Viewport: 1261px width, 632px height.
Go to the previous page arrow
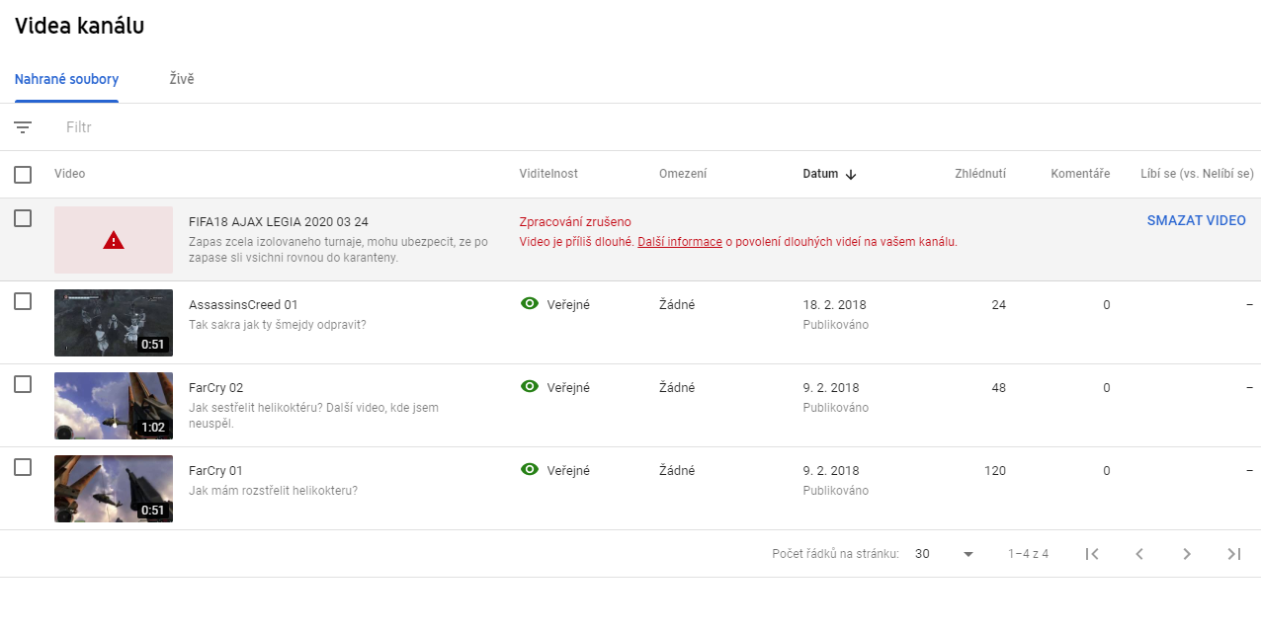[1139, 554]
